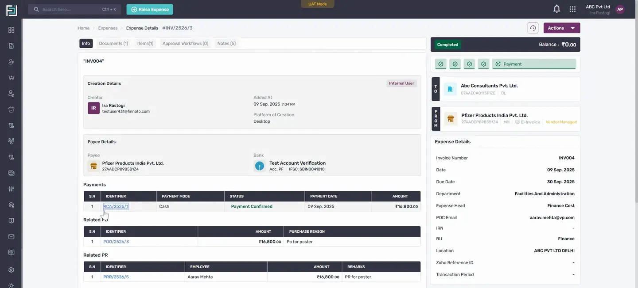Viewport: 638px width, 288px height.
Task: Open the Approval Workflows (0) tab
Action: (x=185, y=43)
